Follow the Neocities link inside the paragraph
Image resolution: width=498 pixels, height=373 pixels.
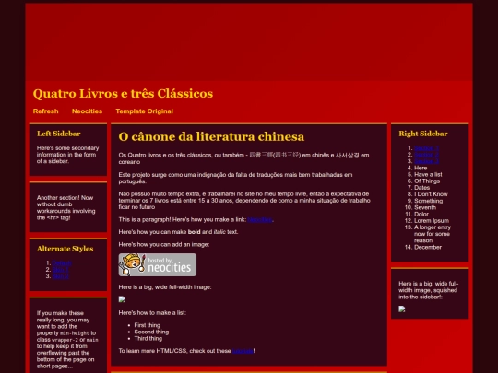click(260, 219)
